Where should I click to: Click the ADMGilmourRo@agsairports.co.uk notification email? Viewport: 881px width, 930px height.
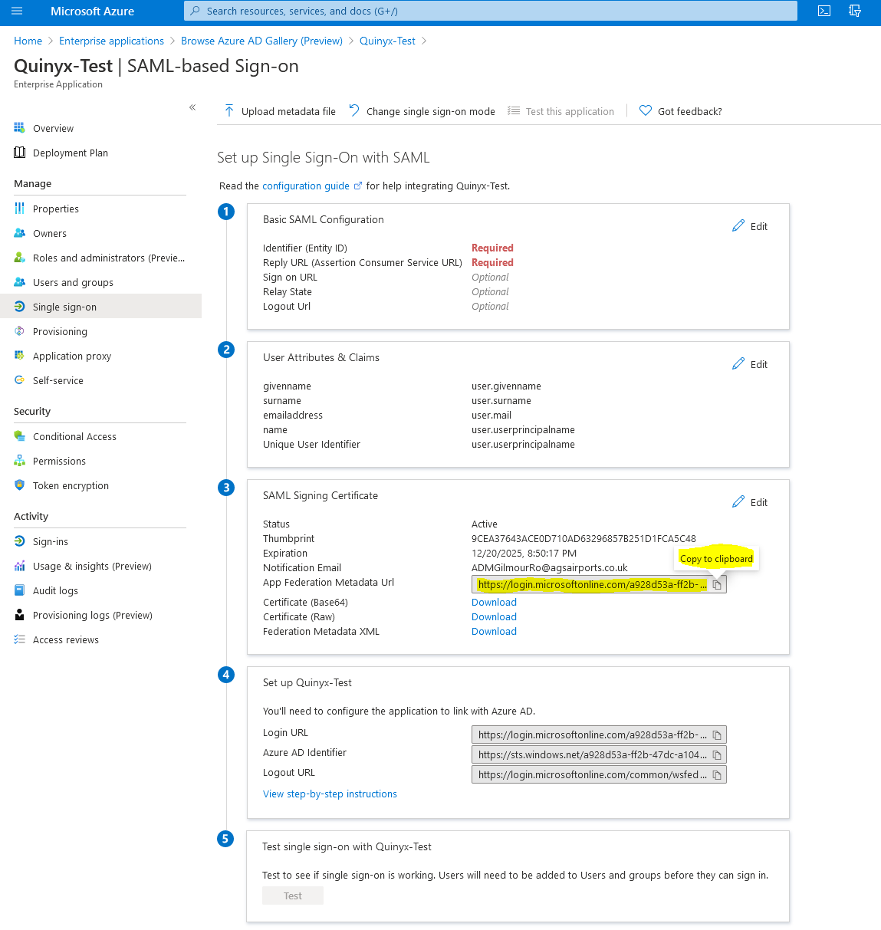pyautogui.click(x=549, y=567)
